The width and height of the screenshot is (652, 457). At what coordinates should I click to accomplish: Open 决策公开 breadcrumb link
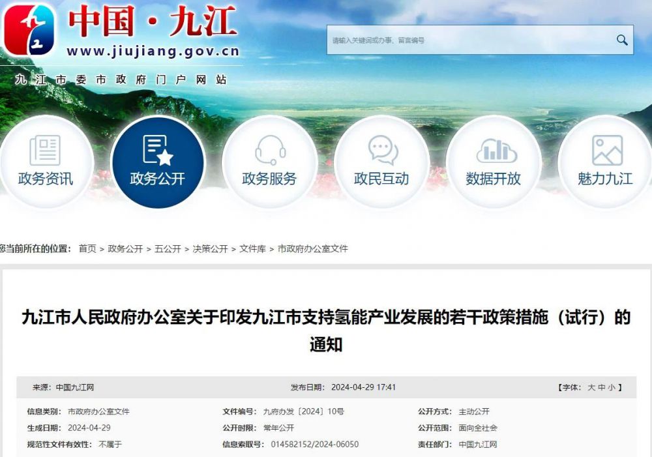point(210,249)
